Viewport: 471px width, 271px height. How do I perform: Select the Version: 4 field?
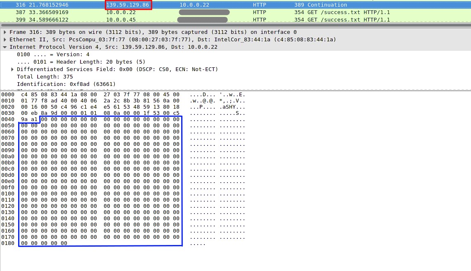(x=50, y=54)
